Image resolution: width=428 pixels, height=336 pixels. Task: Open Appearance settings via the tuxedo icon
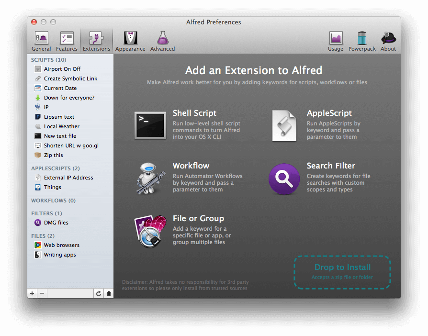130,37
